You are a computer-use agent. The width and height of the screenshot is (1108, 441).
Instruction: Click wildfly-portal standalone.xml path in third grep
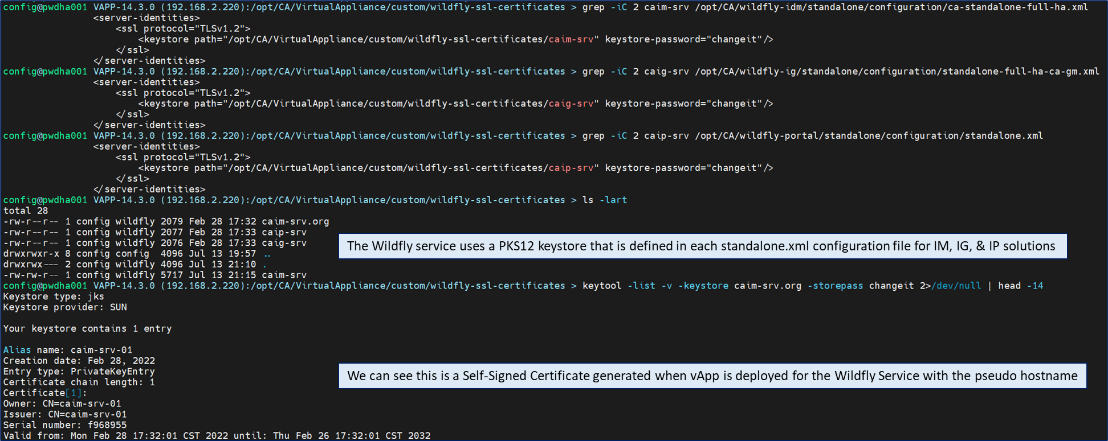[x=869, y=135]
